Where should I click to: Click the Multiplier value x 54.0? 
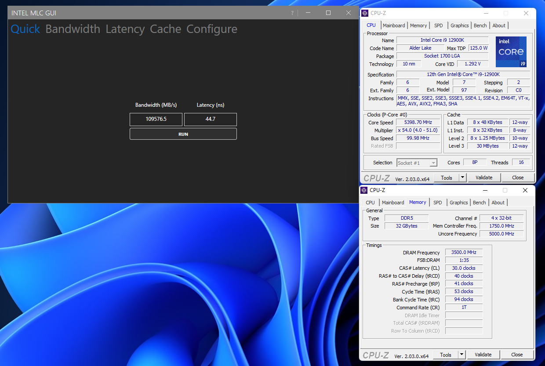click(418, 130)
